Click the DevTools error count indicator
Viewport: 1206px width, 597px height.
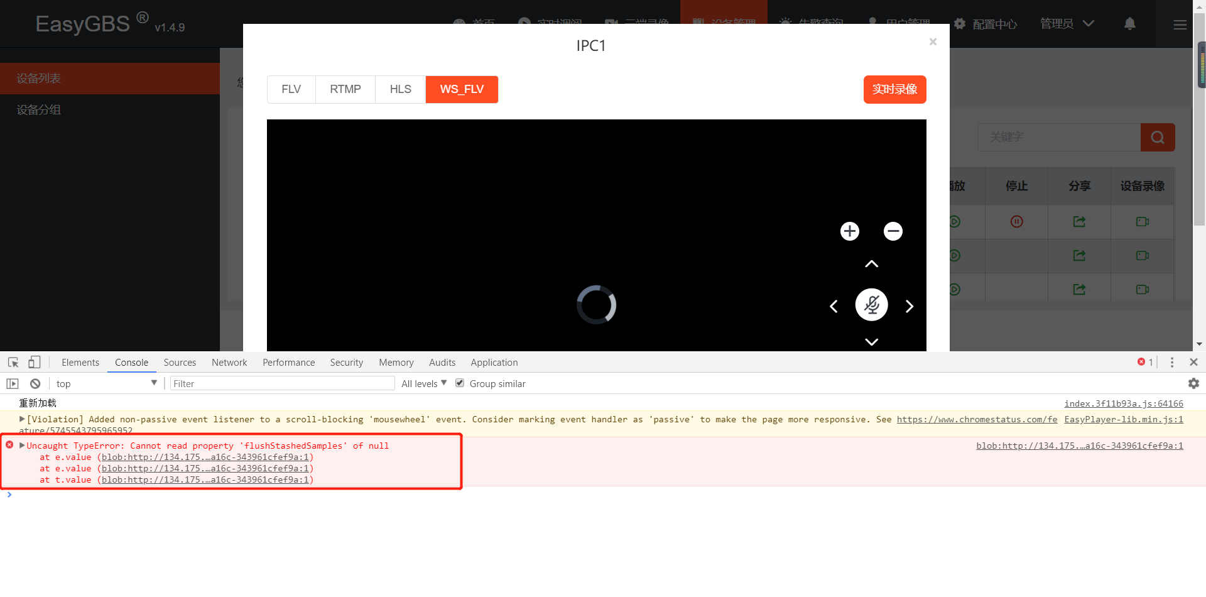pyautogui.click(x=1145, y=362)
